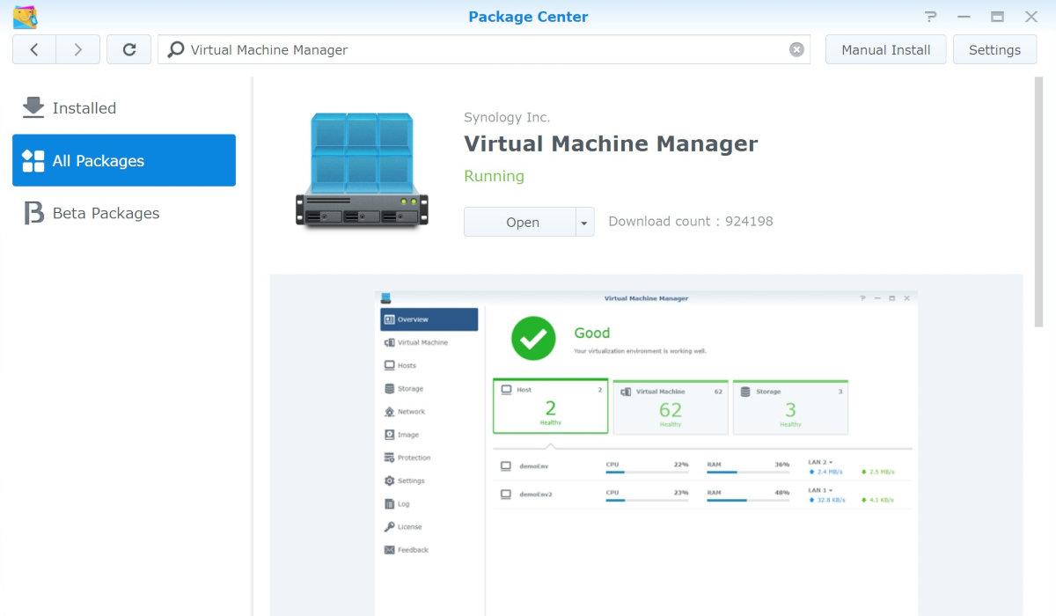Viewport: 1056px width, 616px height.
Task: Expand the Open button dropdown arrow
Action: tap(584, 223)
